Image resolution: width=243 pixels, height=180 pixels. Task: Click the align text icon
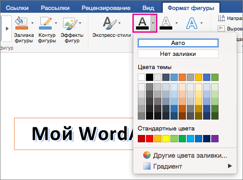click(x=221, y=29)
